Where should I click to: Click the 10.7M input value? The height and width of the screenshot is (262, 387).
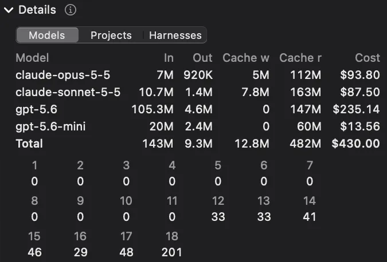tap(156, 92)
